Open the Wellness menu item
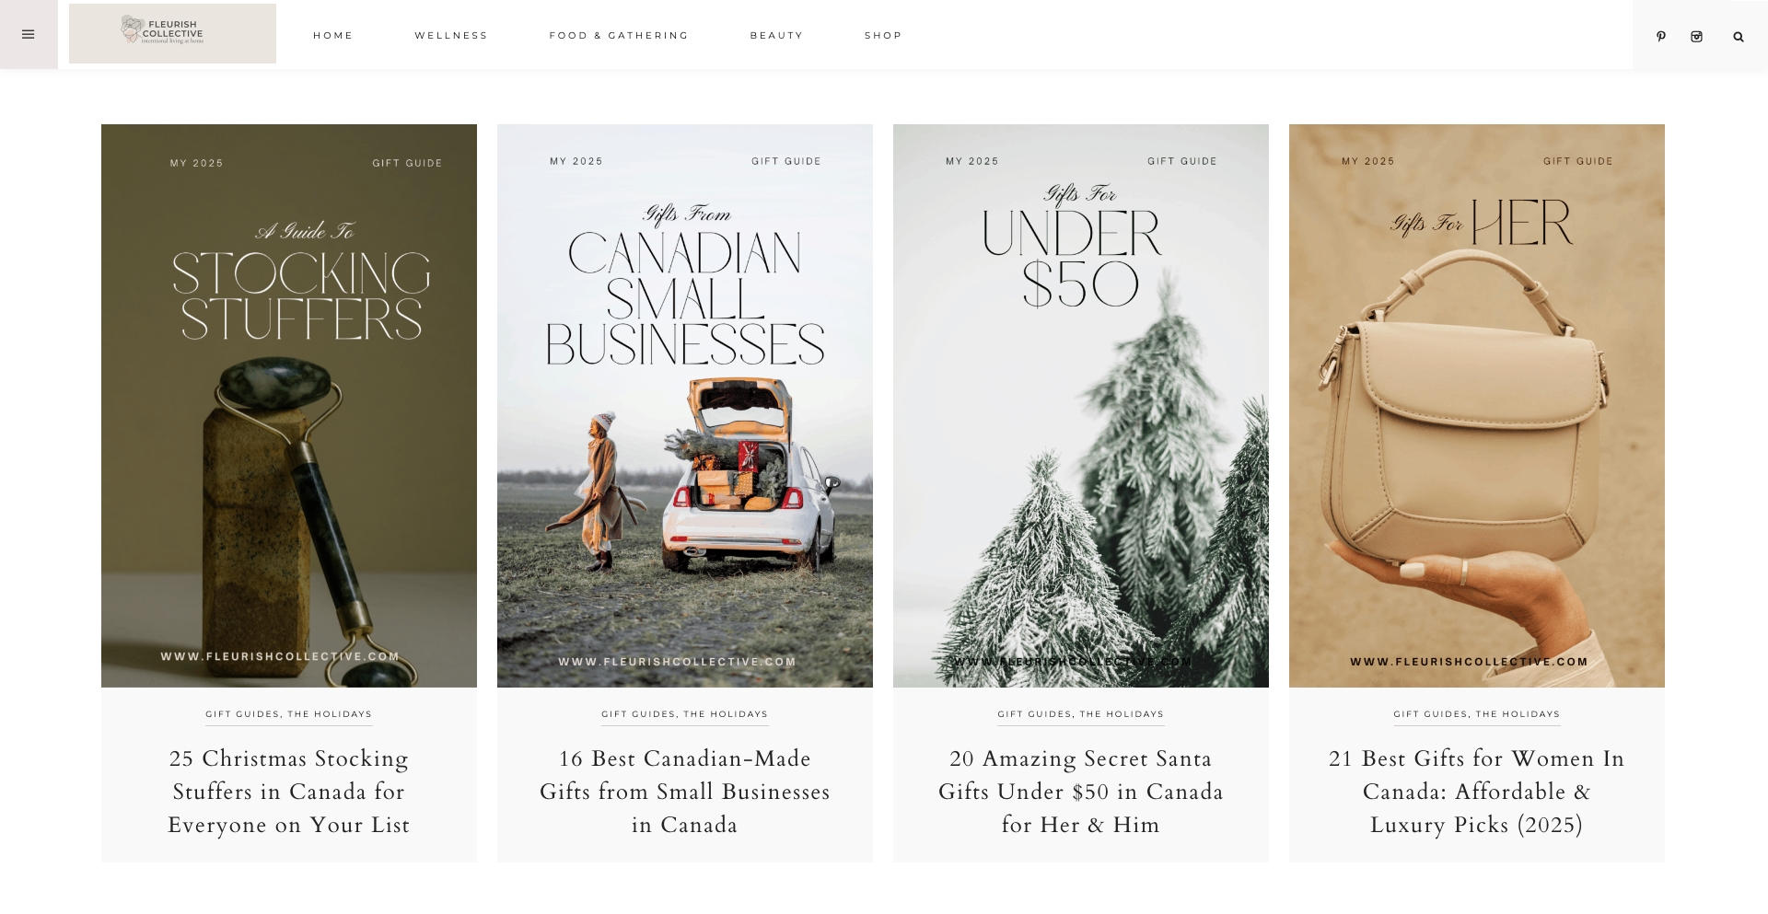 [450, 36]
